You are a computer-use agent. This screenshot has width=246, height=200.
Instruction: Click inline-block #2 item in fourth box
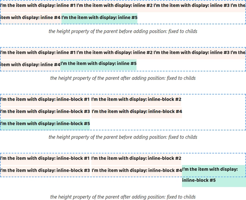click(136, 159)
